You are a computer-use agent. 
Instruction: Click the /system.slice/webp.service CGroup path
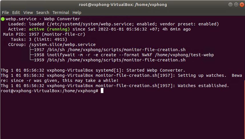coord(62,45)
